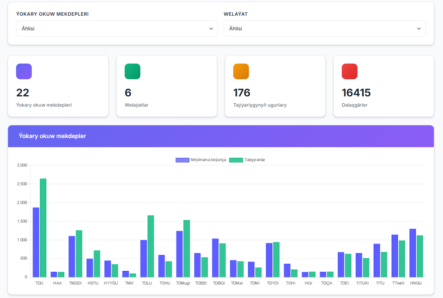443x298 pixels.
Task: Select the green bar for TDLU
Action: point(151,246)
